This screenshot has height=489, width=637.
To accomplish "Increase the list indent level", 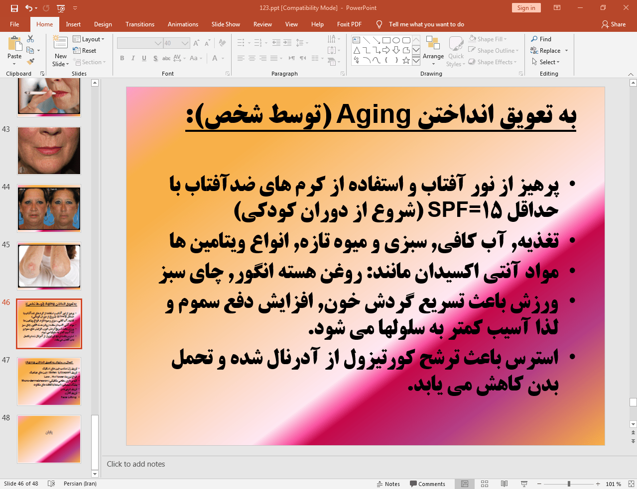I will pos(287,43).
